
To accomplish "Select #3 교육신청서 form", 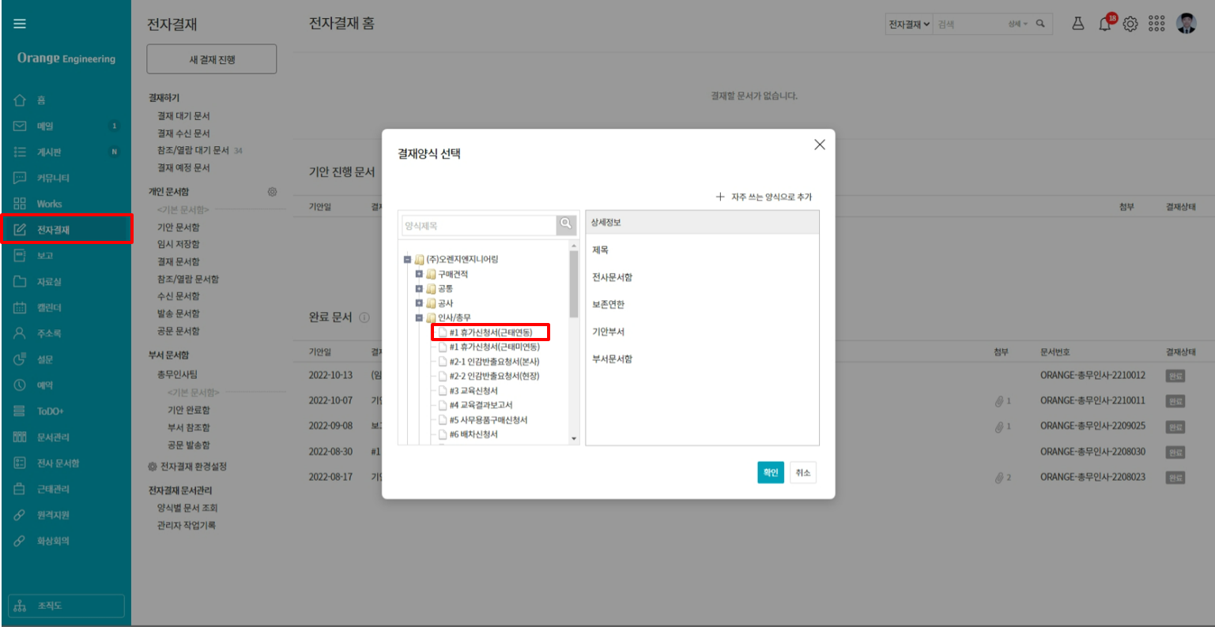I will (x=474, y=391).
